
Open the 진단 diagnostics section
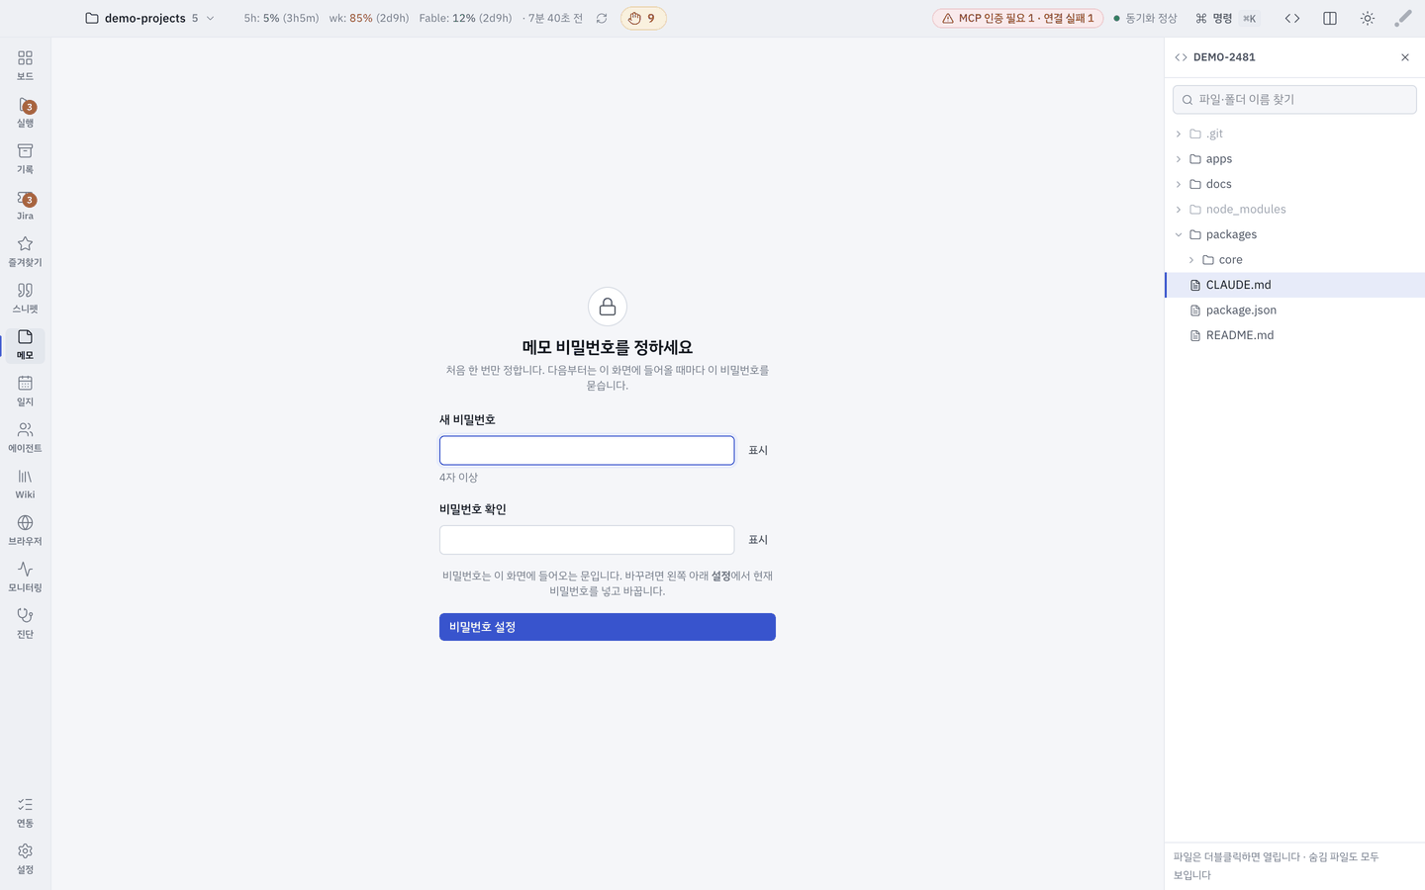25,623
